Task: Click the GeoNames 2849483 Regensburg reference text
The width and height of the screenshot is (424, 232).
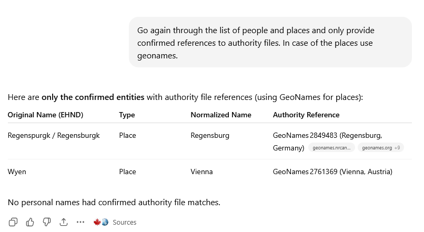Action: coord(327,135)
